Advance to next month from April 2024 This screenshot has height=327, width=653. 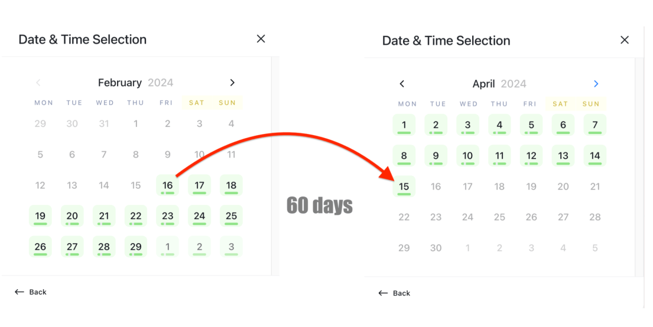pyautogui.click(x=596, y=84)
